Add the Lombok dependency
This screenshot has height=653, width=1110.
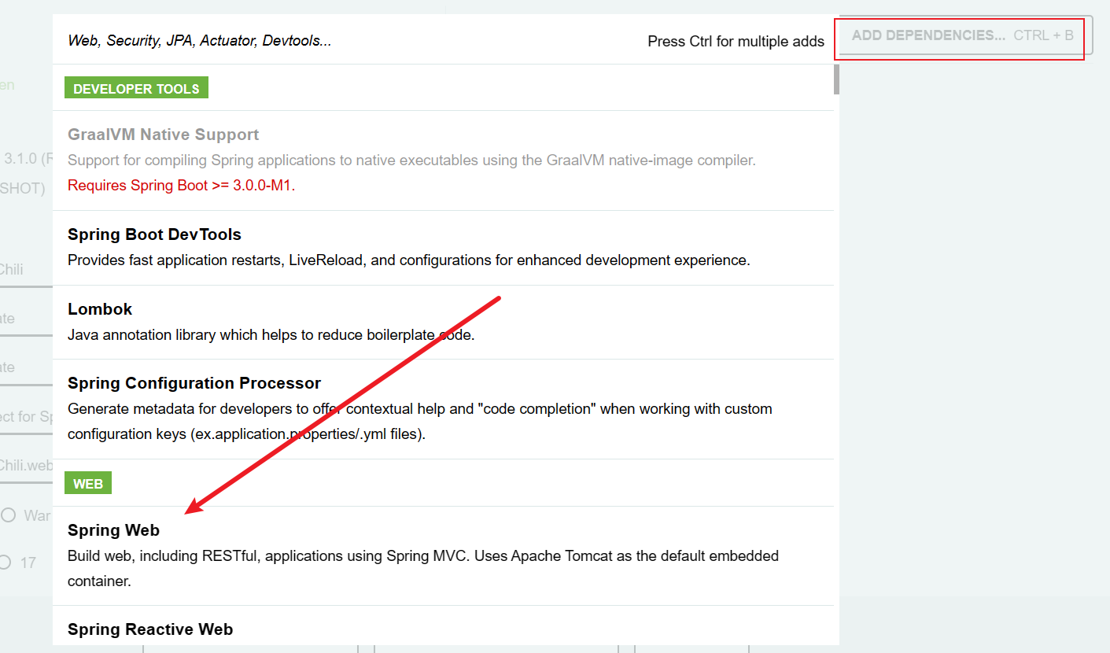[x=100, y=309]
